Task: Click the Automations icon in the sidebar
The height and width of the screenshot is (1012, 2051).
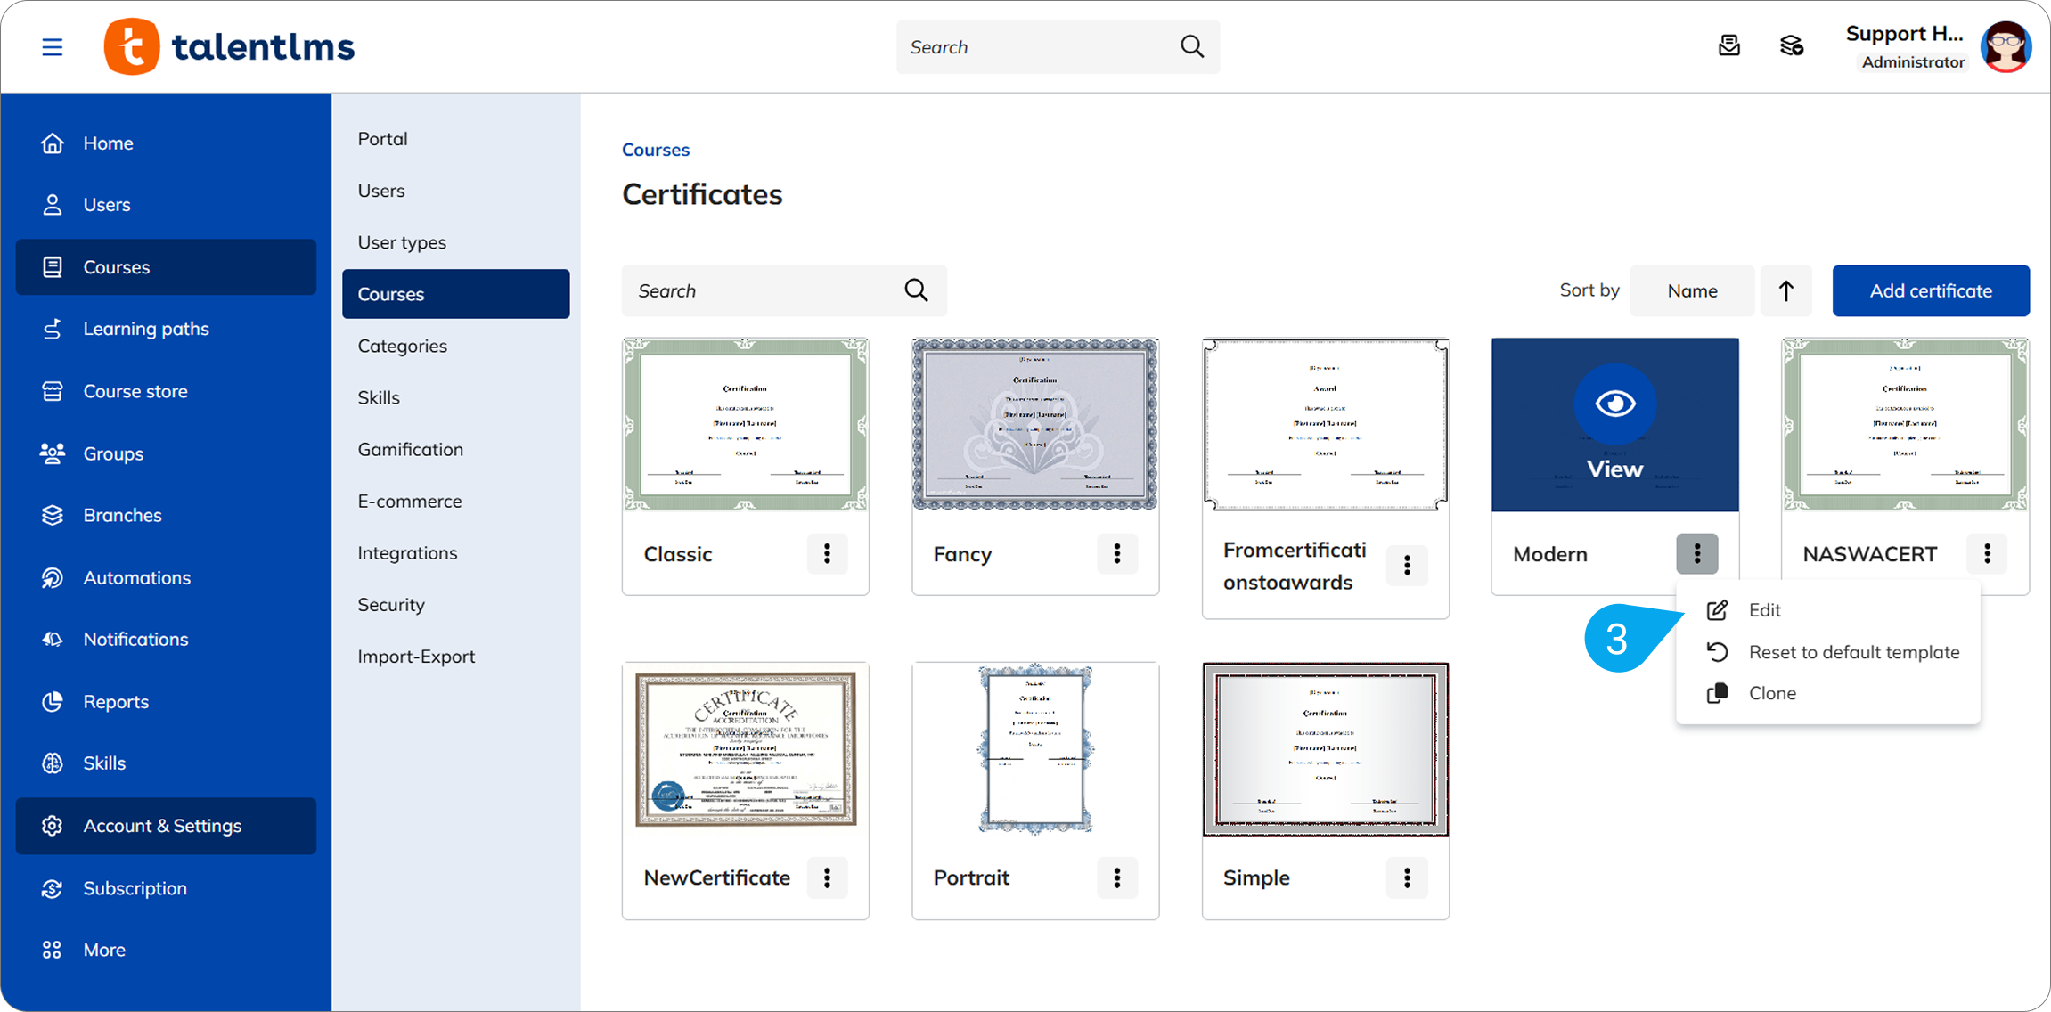Action: pyautogui.click(x=52, y=577)
